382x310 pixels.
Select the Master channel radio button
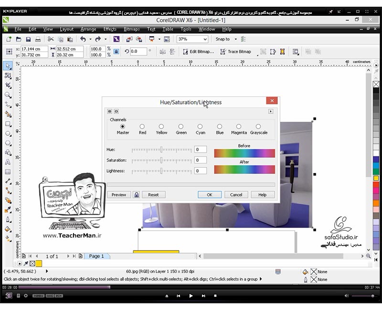click(123, 126)
